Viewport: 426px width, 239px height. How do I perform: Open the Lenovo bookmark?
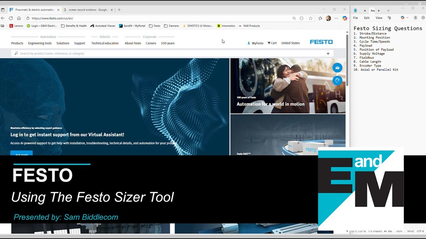[16, 26]
